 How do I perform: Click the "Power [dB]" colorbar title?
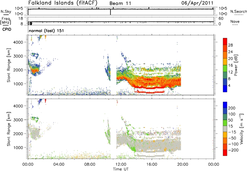tap(236, 65)
